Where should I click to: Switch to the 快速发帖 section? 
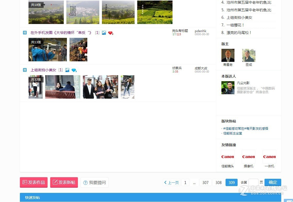tap(32, 198)
